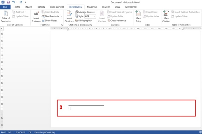Click Add Text in Table of Contents group
The width and height of the screenshot is (202, 134).
coord(19,12)
